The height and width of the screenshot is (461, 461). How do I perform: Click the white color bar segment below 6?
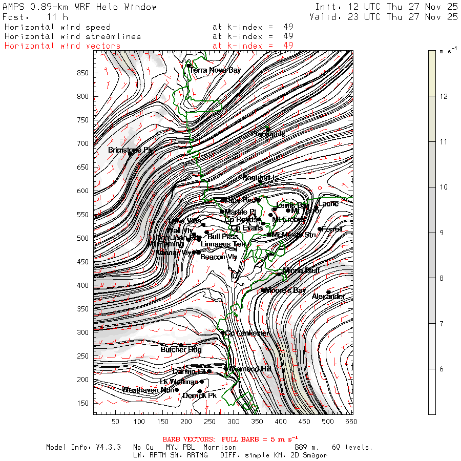[x=432, y=392]
